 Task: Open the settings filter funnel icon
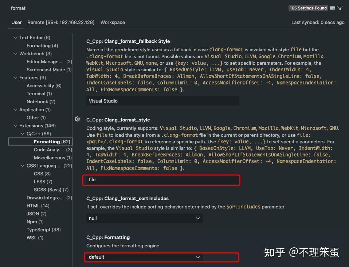[340, 8]
